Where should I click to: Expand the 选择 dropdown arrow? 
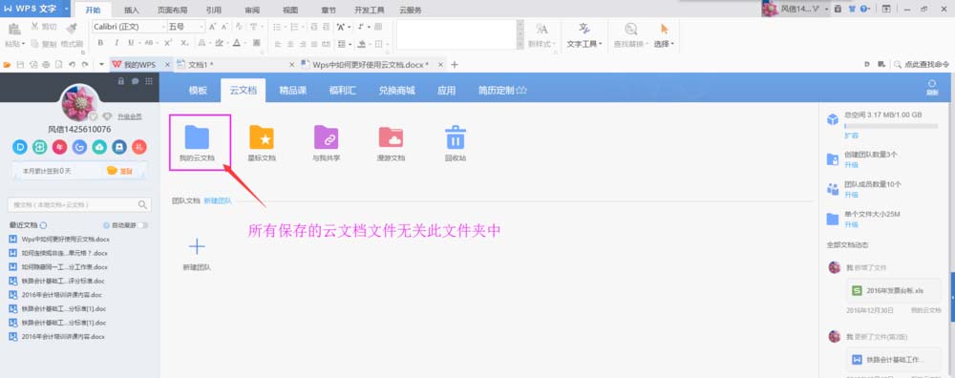pos(671,44)
